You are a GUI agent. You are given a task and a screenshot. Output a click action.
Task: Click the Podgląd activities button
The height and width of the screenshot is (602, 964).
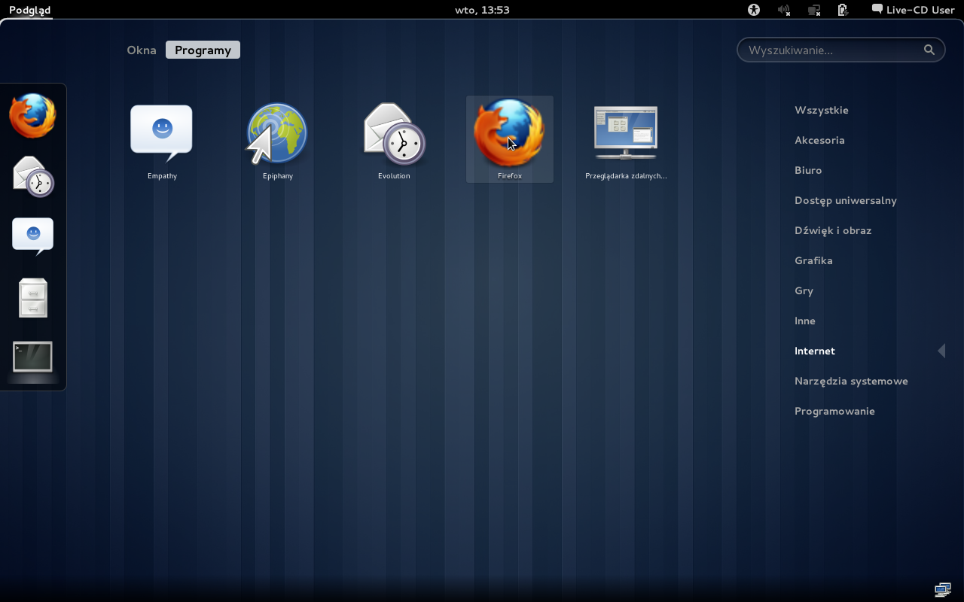click(x=30, y=10)
